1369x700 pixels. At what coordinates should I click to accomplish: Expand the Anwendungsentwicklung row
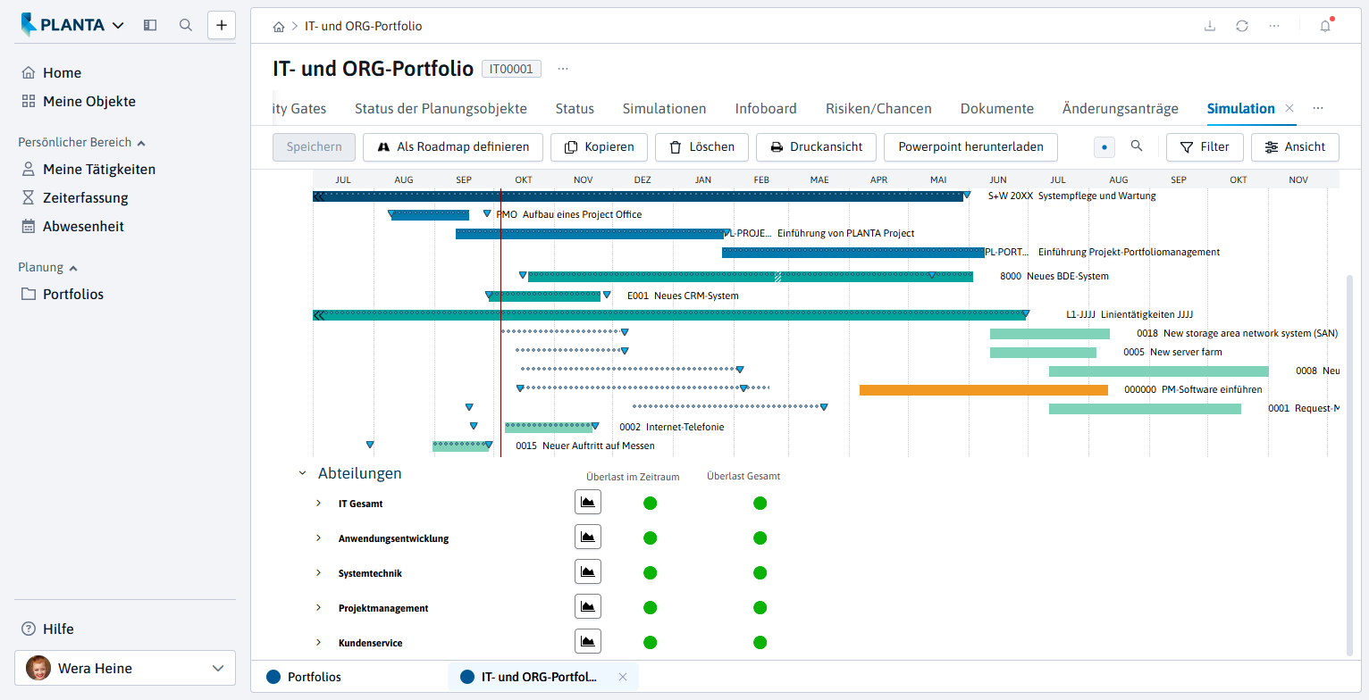pyautogui.click(x=318, y=538)
